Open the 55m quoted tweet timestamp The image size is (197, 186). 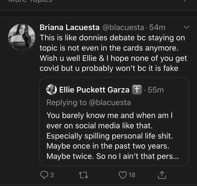point(156,90)
